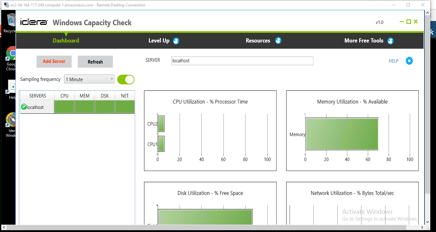Open the settings gear icon
The height and width of the screenshot is (232, 436).
(409, 61)
